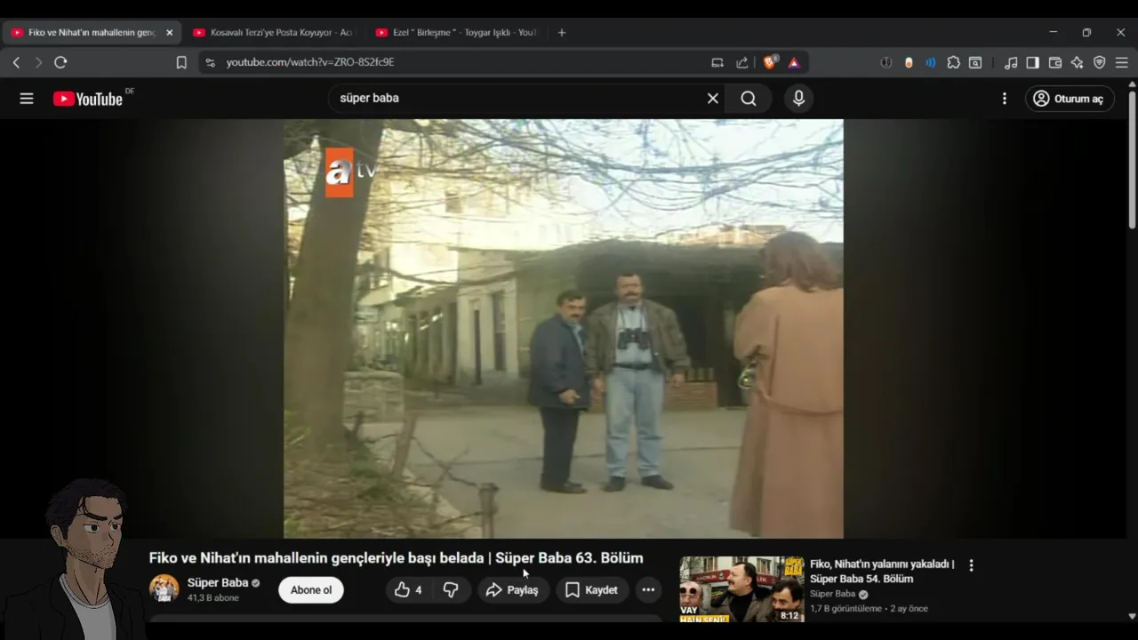The image size is (1138, 640).
Task: Click the page vertical scrollbar thumb
Action: pos(1132,158)
